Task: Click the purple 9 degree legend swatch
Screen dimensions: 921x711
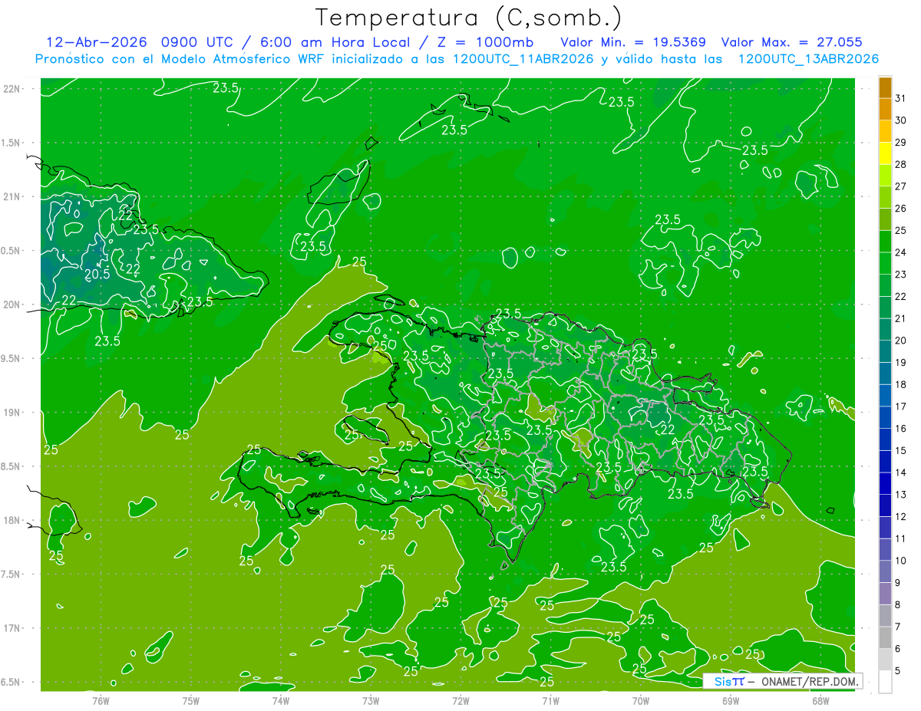Action: (x=885, y=572)
